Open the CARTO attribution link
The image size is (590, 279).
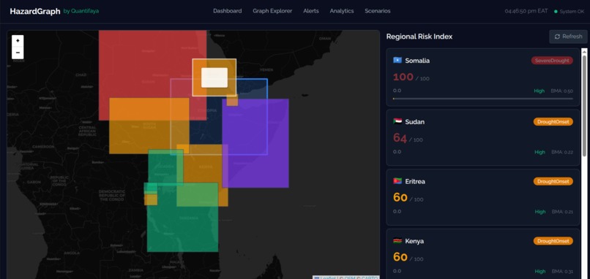tap(370, 278)
